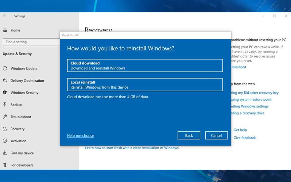Go back using the Settings back arrow
The image size is (291, 182).
point(5,16)
